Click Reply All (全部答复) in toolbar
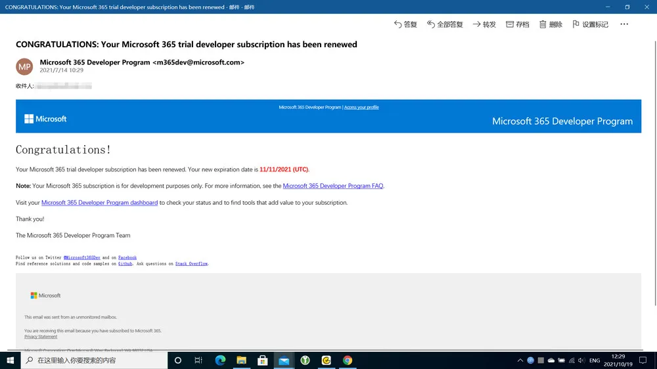This screenshot has height=369, width=657. [x=445, y=24]
